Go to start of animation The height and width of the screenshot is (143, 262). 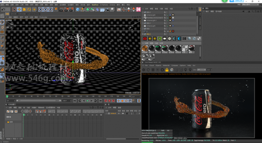tap(75, 101)
